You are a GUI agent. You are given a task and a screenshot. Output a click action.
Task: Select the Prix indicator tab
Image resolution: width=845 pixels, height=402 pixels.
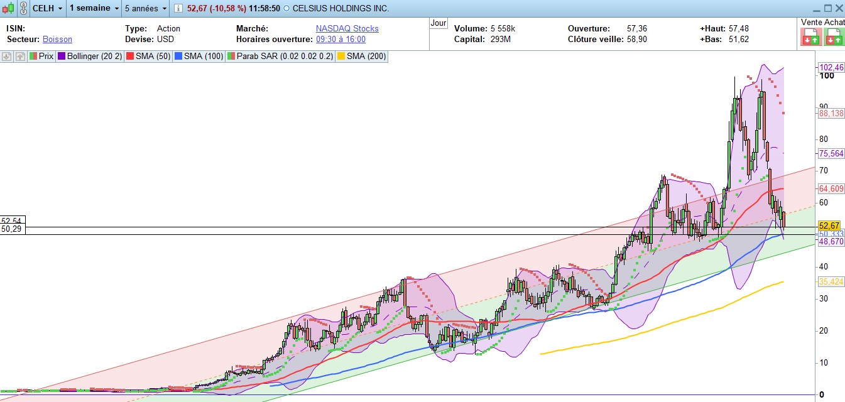point(41,57)
